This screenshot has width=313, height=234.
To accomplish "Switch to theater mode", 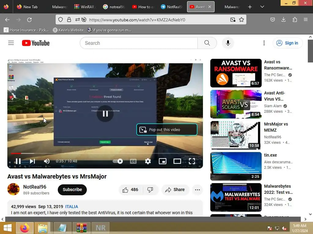I will [177, 161].
